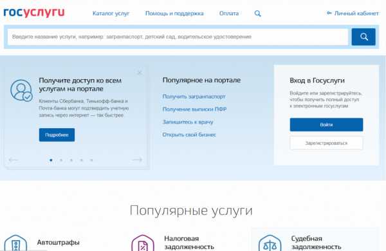Close the access promo banner card

pos(140,73)
